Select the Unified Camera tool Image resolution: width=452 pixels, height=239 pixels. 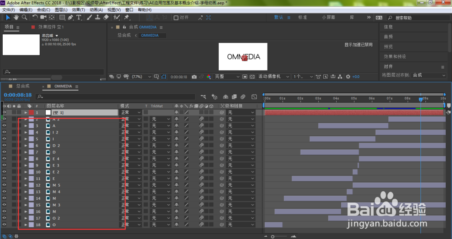[43, 18]
